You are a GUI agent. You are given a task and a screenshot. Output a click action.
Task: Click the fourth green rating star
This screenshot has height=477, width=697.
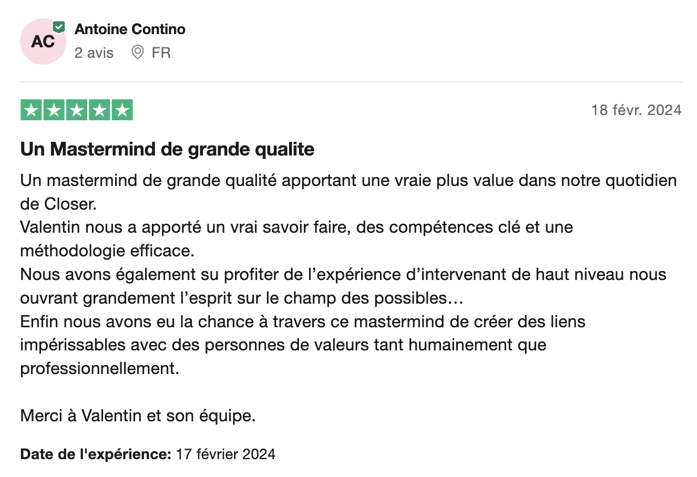(x=99, y=110)
